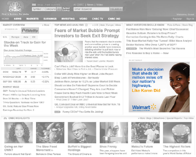Switch to the Asia market tab
The width and height of the screenshot is (196, 157).
(x=26, y=37)
